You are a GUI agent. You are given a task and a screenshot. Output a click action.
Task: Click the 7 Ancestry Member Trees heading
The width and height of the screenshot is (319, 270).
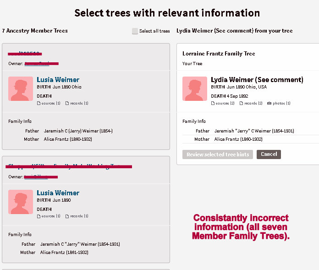point(35,31)
